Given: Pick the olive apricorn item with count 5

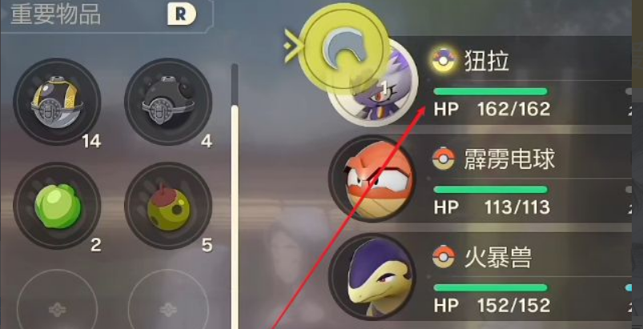Looking at the screenshot, I should [168, 205].
